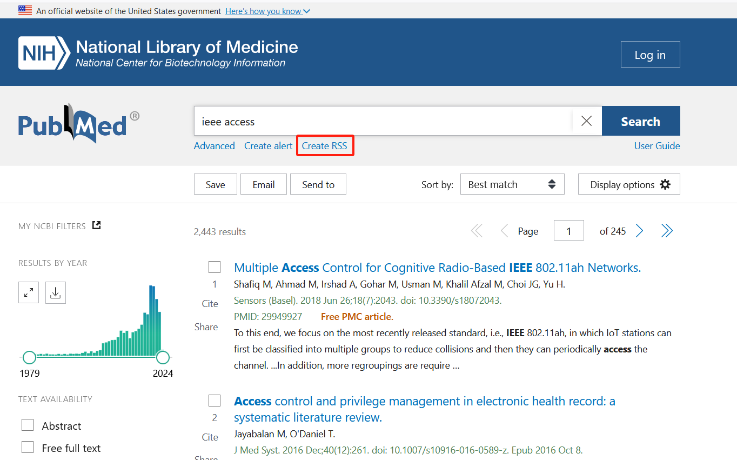This screenshot has width=737, height=460.
Task: Click the 2,443 results count text
Action: coord(220,232)
